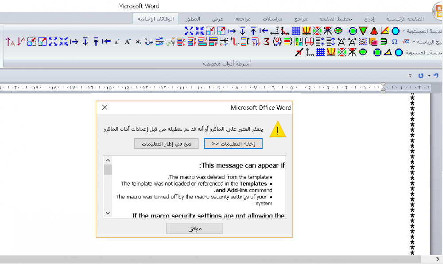
Task: Open the Undo history dropdown arrow
Action: (429, 76)
